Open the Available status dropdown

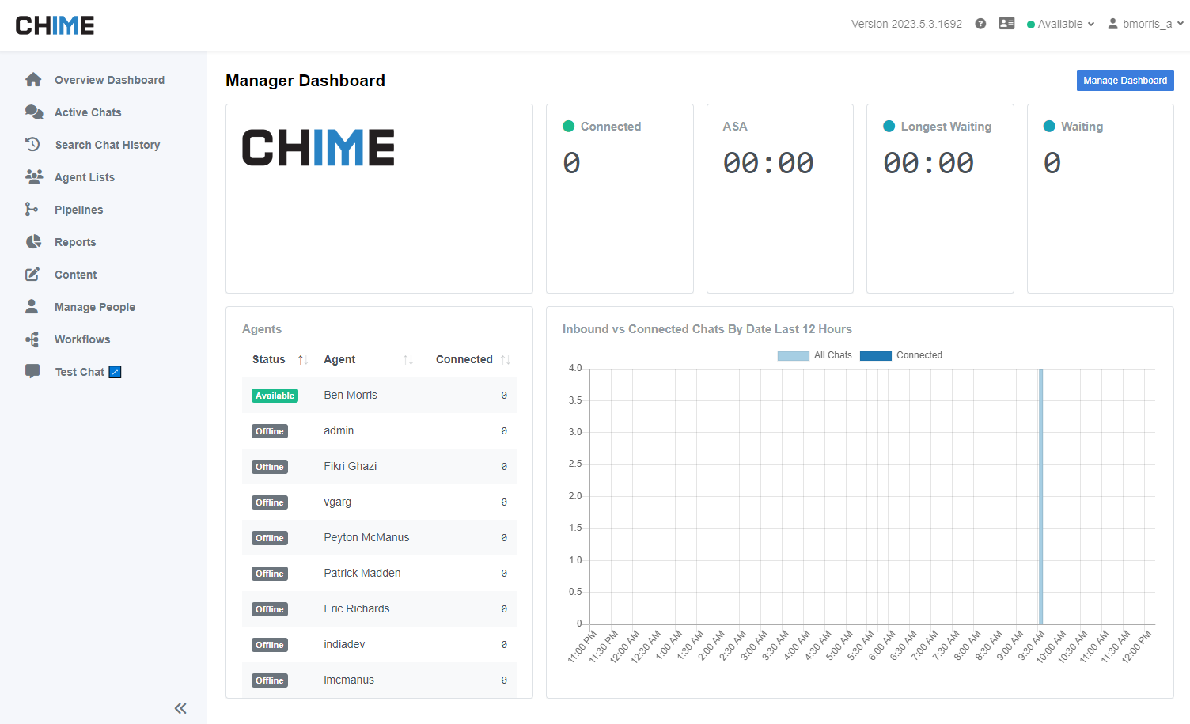click(x=1060, y=24)
